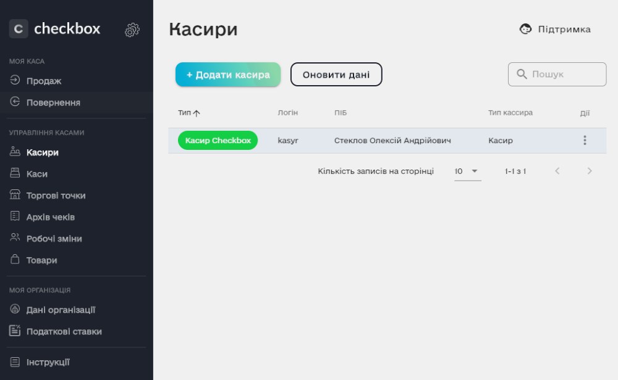Open Товари shopping bag item
The width and height of the screenshot is (618, 380).
click(x=15, y=260)
